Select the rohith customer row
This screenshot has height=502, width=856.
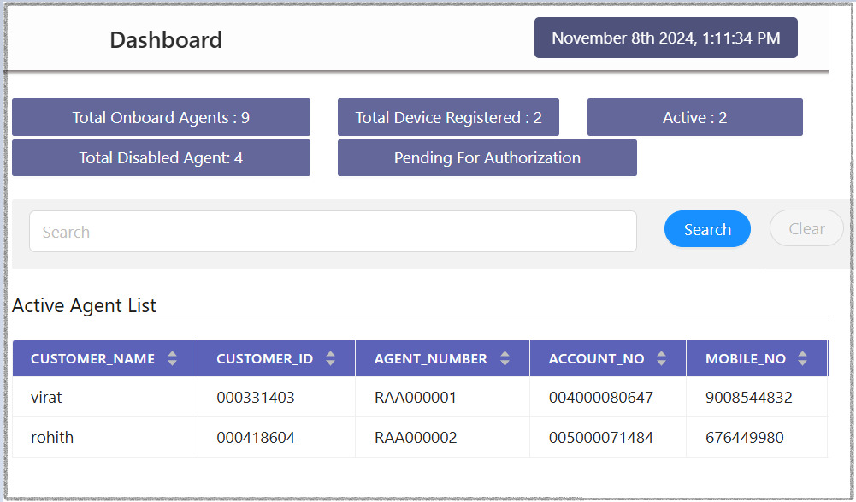[x=52, y=438]
